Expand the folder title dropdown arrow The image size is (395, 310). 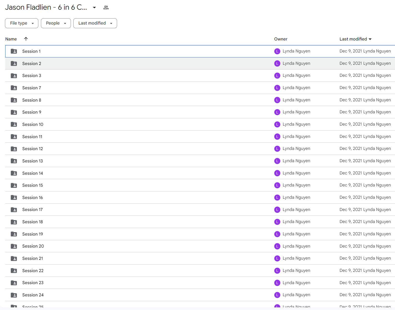(94, 8)
